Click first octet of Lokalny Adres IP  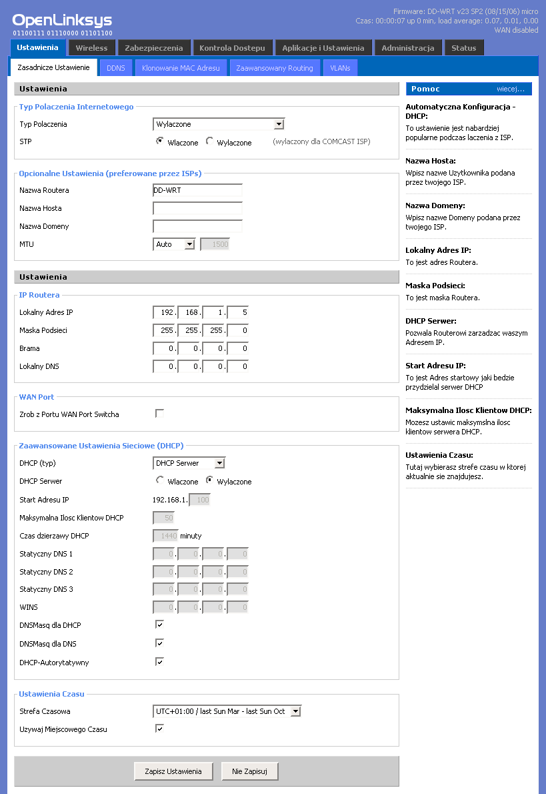(x=164, y=312)
